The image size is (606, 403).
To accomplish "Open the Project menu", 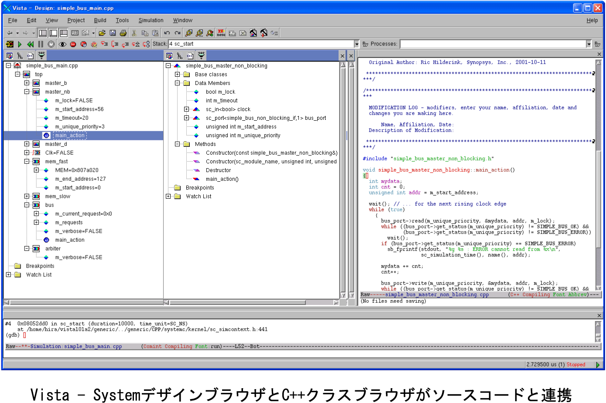I will [76, 20].
